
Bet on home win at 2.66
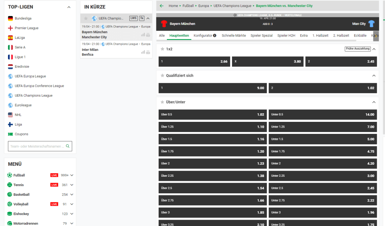point(194,61)
